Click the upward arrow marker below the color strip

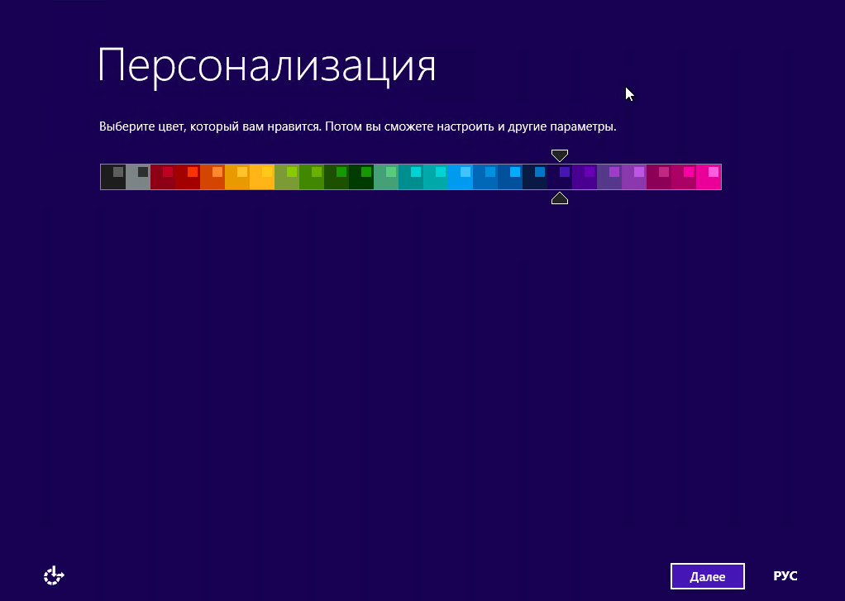(x=560, y=198)
